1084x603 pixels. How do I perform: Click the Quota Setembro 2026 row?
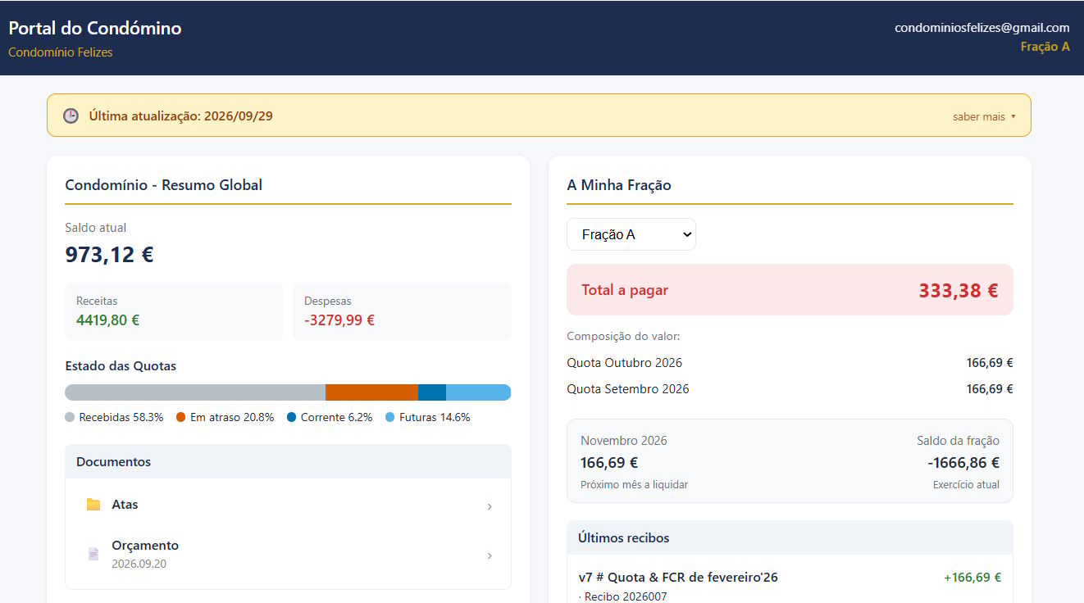(x=790, y=389)
